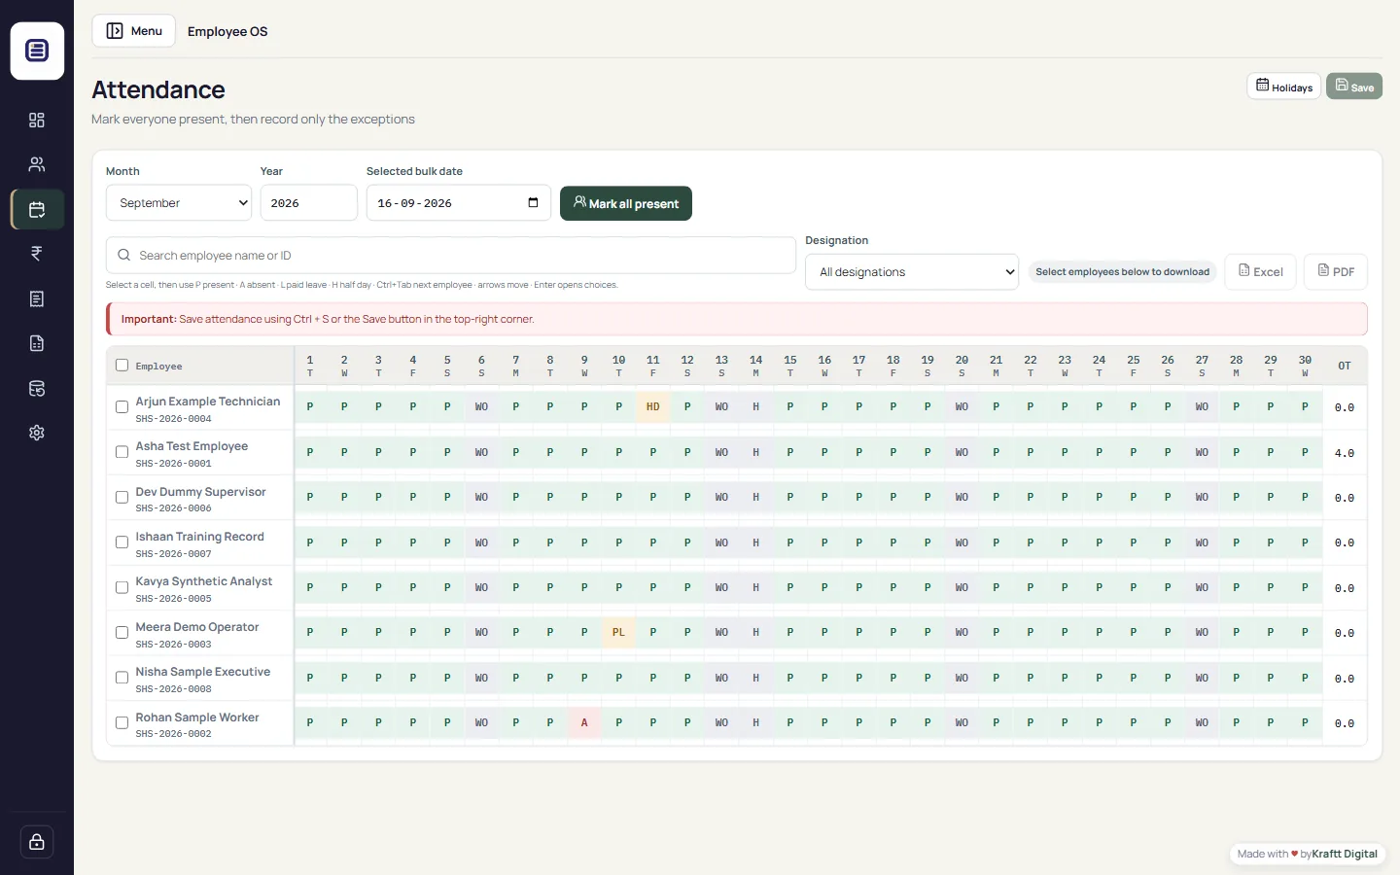Click employee ID SHS-2026-0002
This screenshot has width=1400, height=875.
tap(174, 734)
